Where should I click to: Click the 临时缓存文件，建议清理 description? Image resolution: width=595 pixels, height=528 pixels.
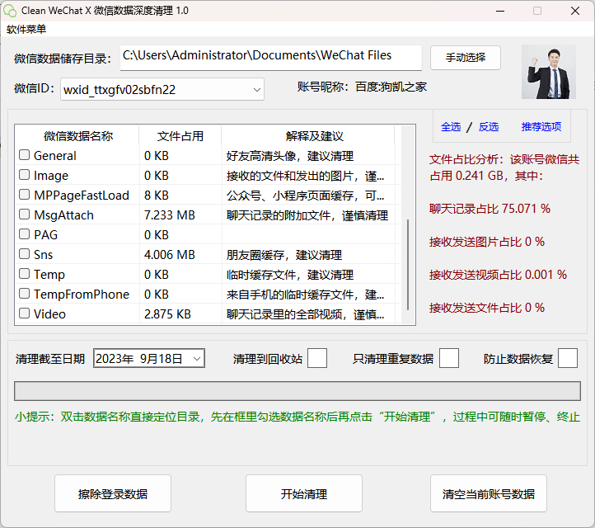[x=290, y=274]
